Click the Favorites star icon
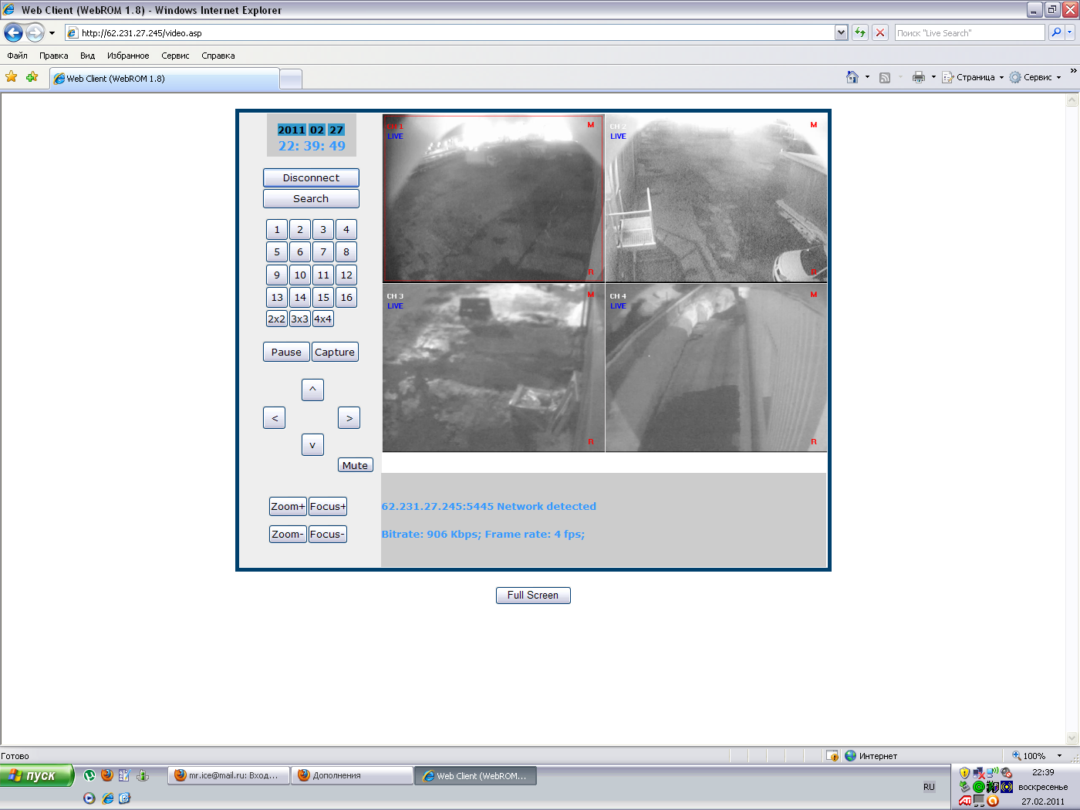 tap(11, 77)
